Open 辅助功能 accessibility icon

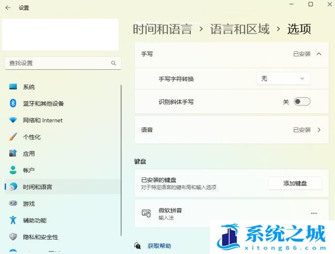(x=13, y=220)
